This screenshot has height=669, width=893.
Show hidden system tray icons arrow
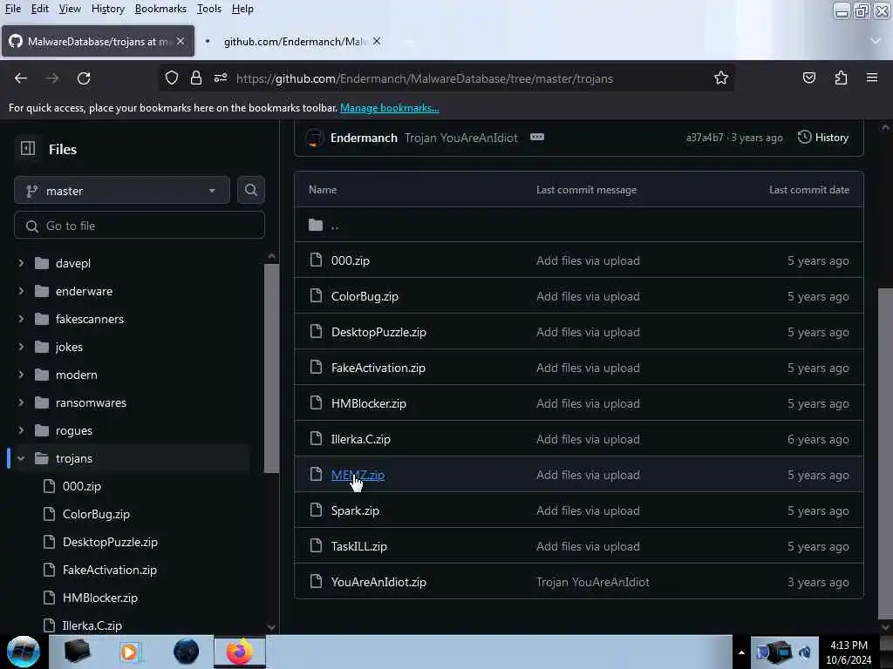pos(741,652)
